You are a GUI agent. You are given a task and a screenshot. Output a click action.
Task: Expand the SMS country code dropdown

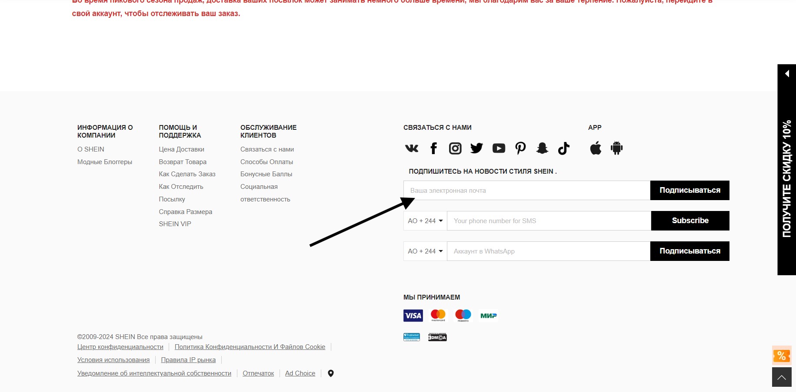[x=425, y=221]
